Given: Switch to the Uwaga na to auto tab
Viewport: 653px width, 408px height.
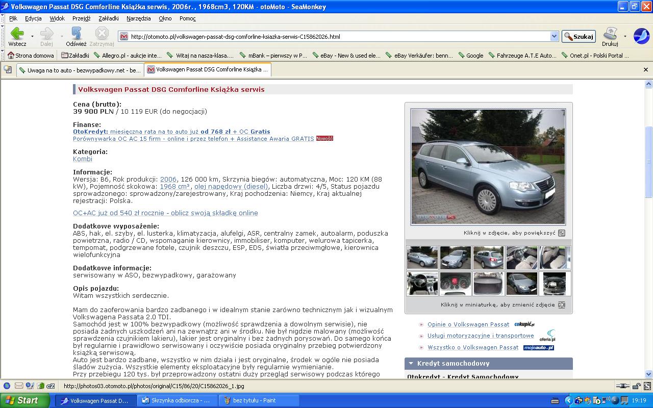Looking at the screenshot, I should point(80,70).
